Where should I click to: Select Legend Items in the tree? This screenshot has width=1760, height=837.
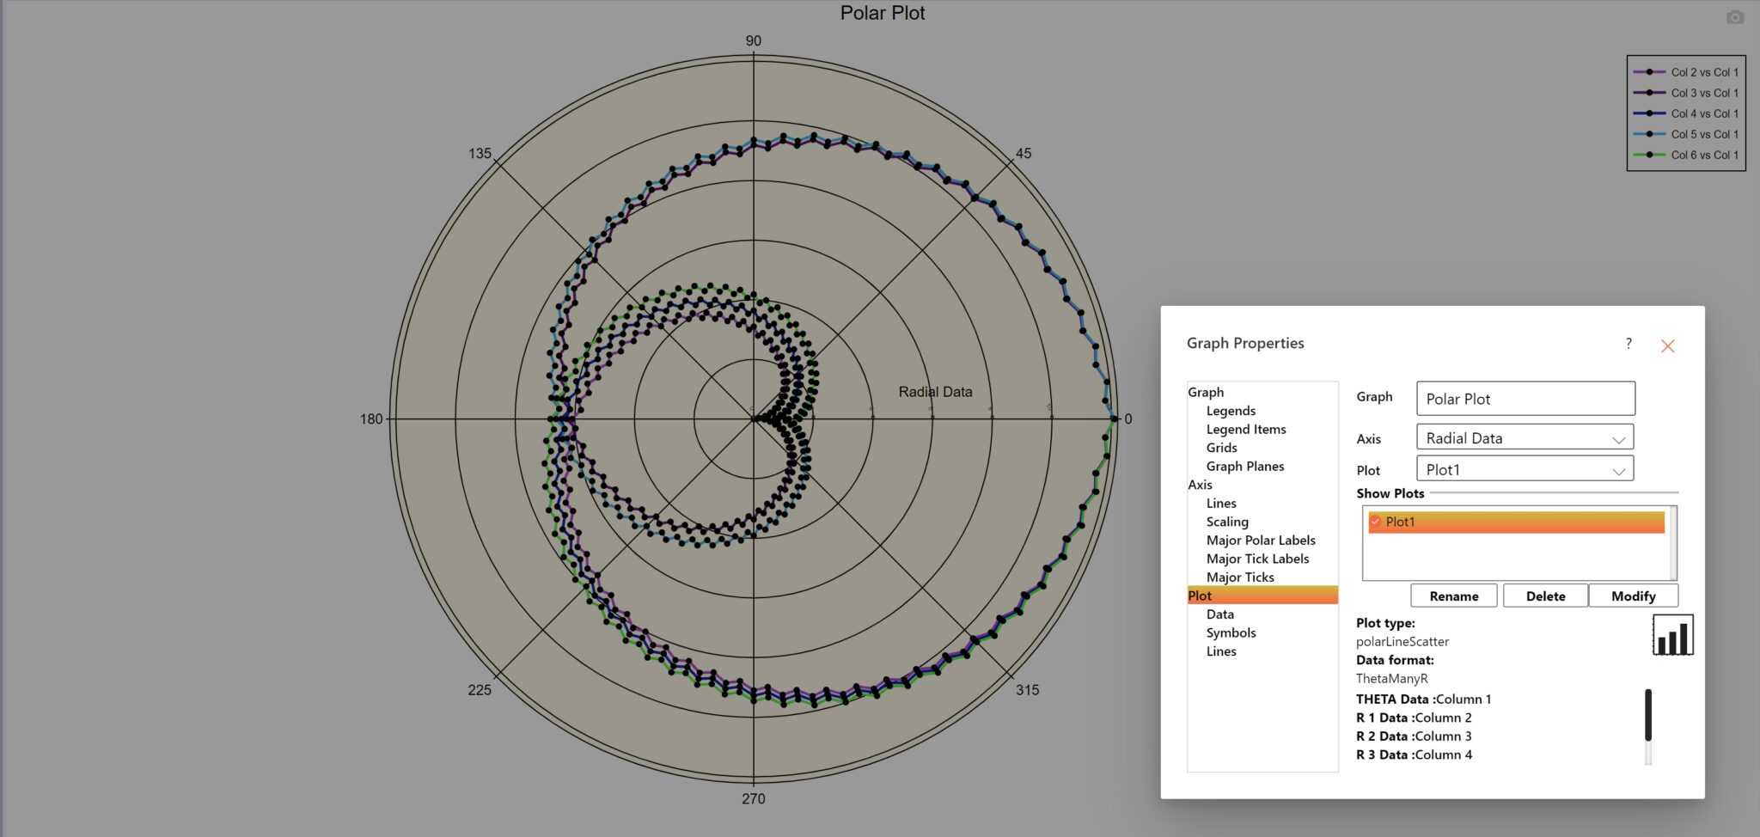[1246, 430]
